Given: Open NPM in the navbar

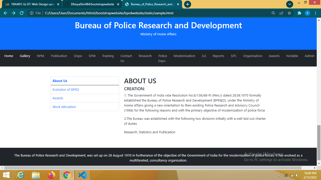Looking at the screenshot, I should click(40, 56).
